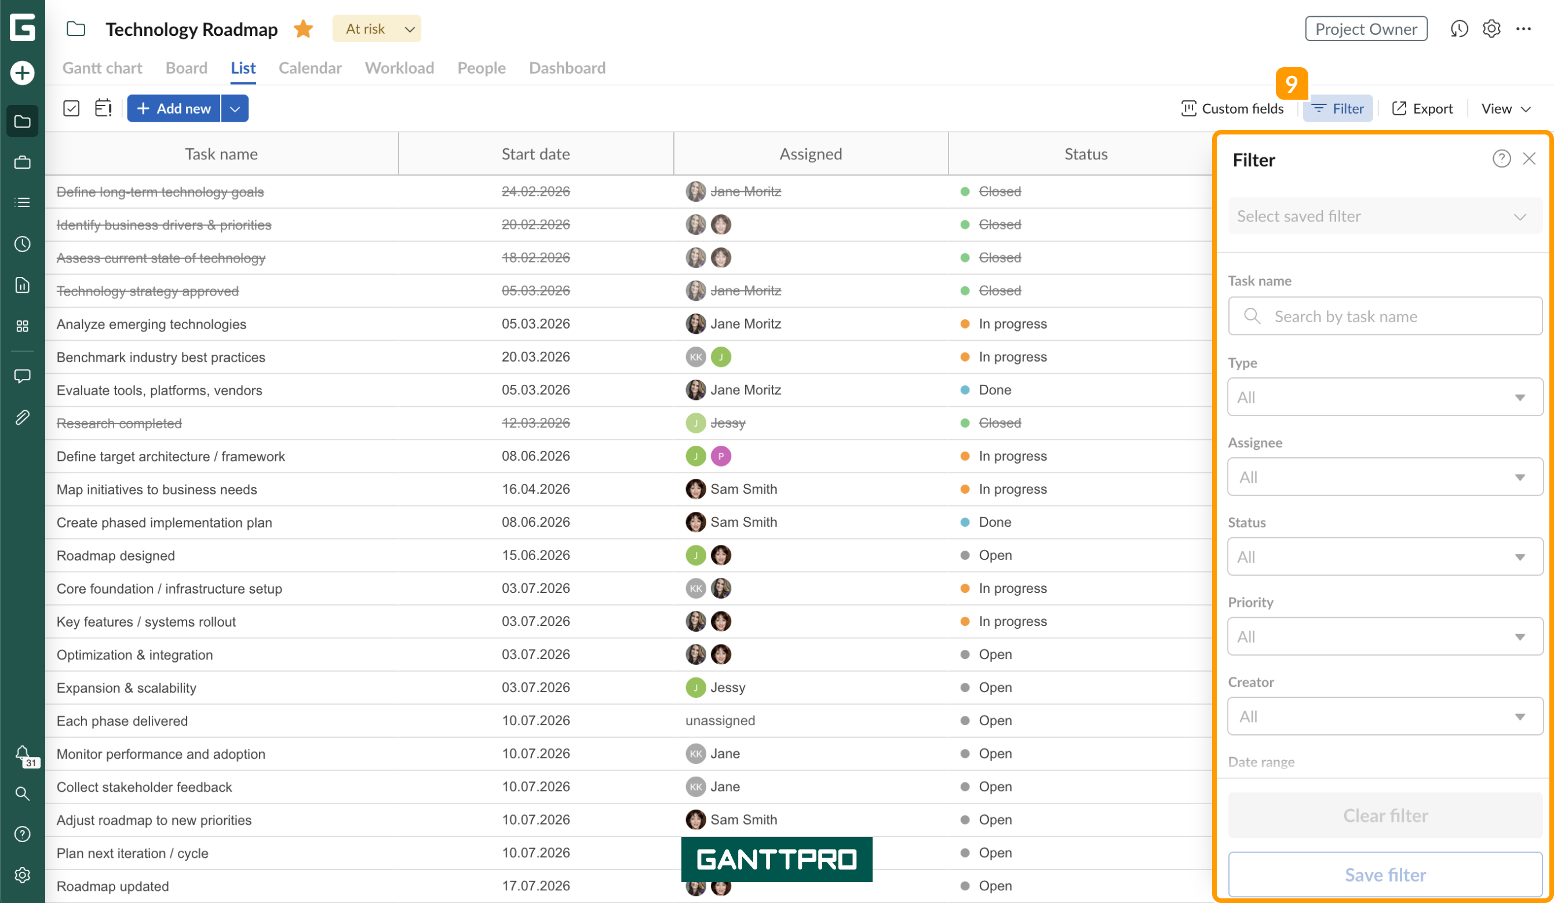Switch to the People tab
1554x903 pixels.
pyautogui.click(x=481, y=68)
